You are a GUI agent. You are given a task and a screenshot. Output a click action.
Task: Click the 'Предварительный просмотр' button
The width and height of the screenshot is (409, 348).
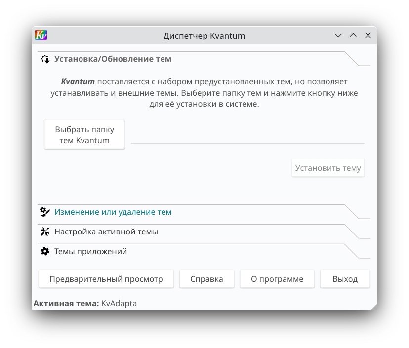tap(106, 279)
